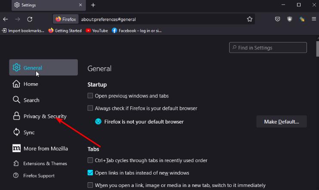
Task: Open the YouTube bookmark
Action: [97, 30]
